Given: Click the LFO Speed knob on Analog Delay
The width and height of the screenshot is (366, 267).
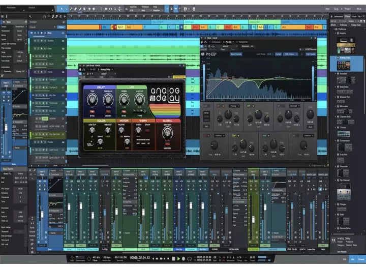Looking at the screenshot, I should point(124,99).
